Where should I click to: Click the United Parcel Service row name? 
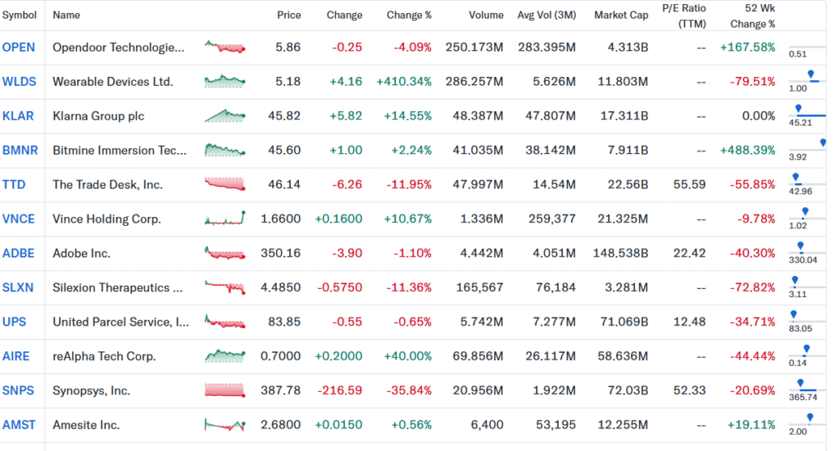(120, 322)
